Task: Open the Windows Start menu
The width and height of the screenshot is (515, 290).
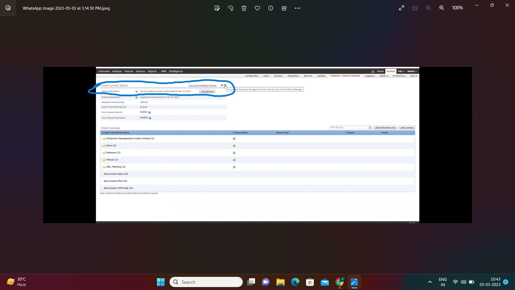Action: coord(161,282)
